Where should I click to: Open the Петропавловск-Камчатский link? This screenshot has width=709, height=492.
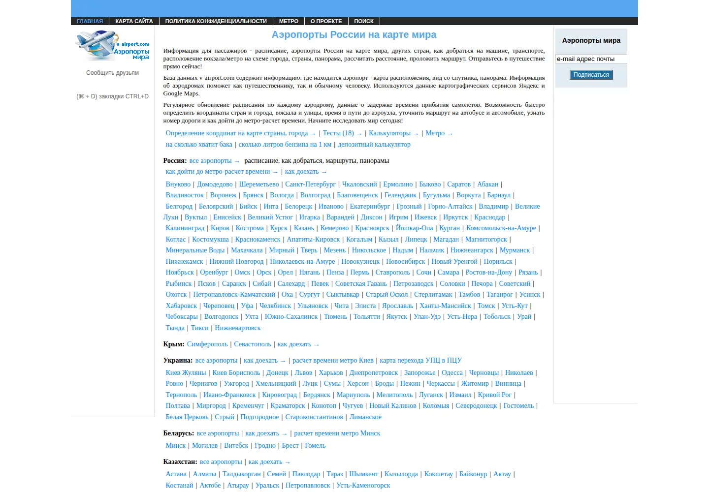(x=234, y=295)
